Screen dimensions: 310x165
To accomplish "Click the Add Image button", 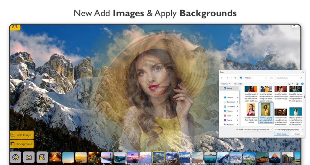I will tap(21, 135).
